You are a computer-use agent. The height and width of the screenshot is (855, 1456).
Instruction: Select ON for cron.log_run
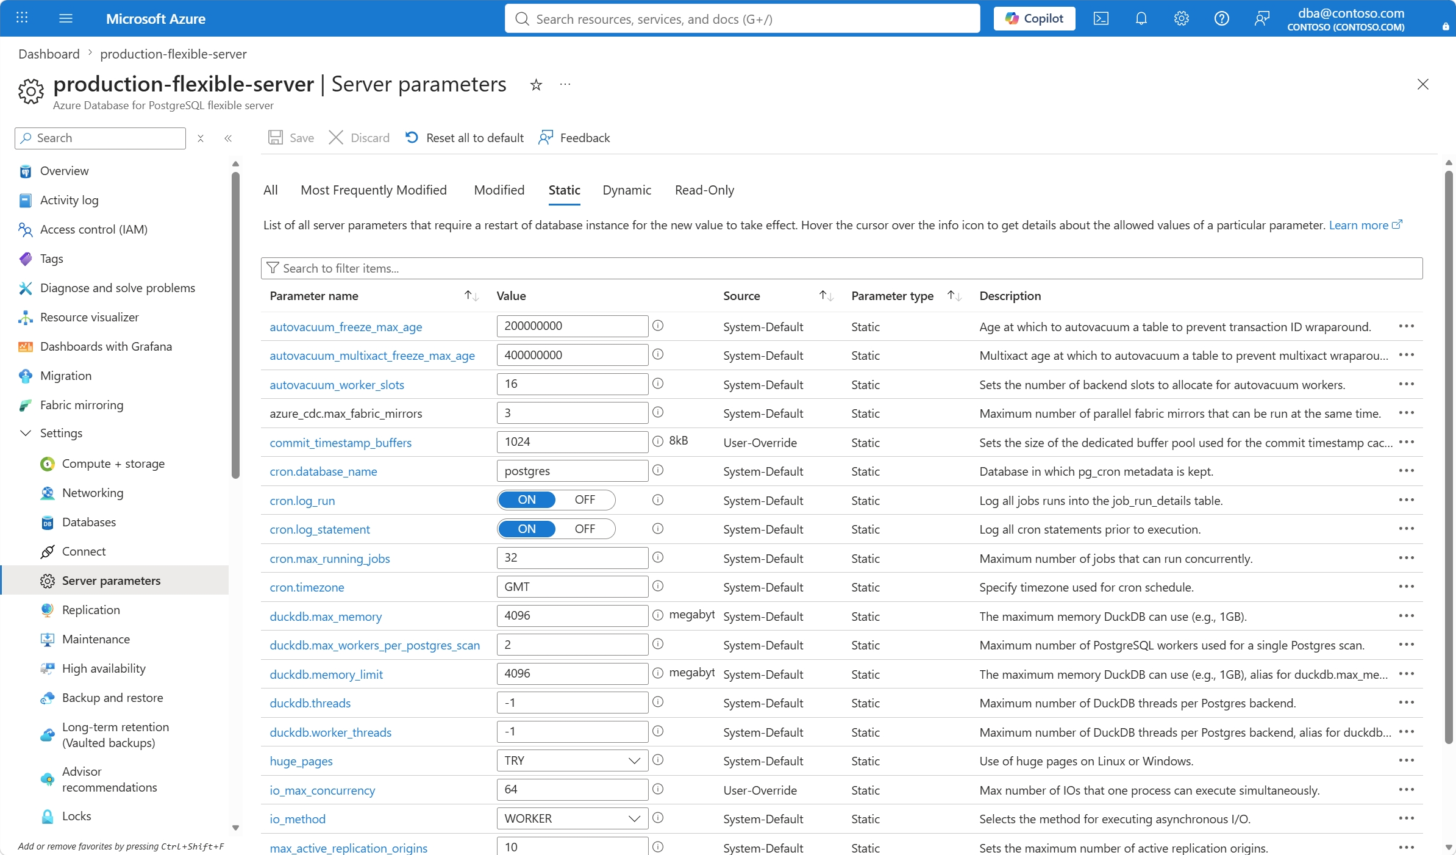[527, 500]
